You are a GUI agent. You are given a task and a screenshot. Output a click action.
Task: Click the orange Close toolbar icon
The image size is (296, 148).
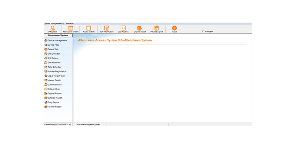coord(174,29)
